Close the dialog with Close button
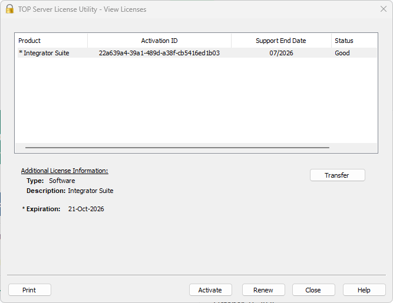This screenshot has height=303, width=393. [313, 290]
